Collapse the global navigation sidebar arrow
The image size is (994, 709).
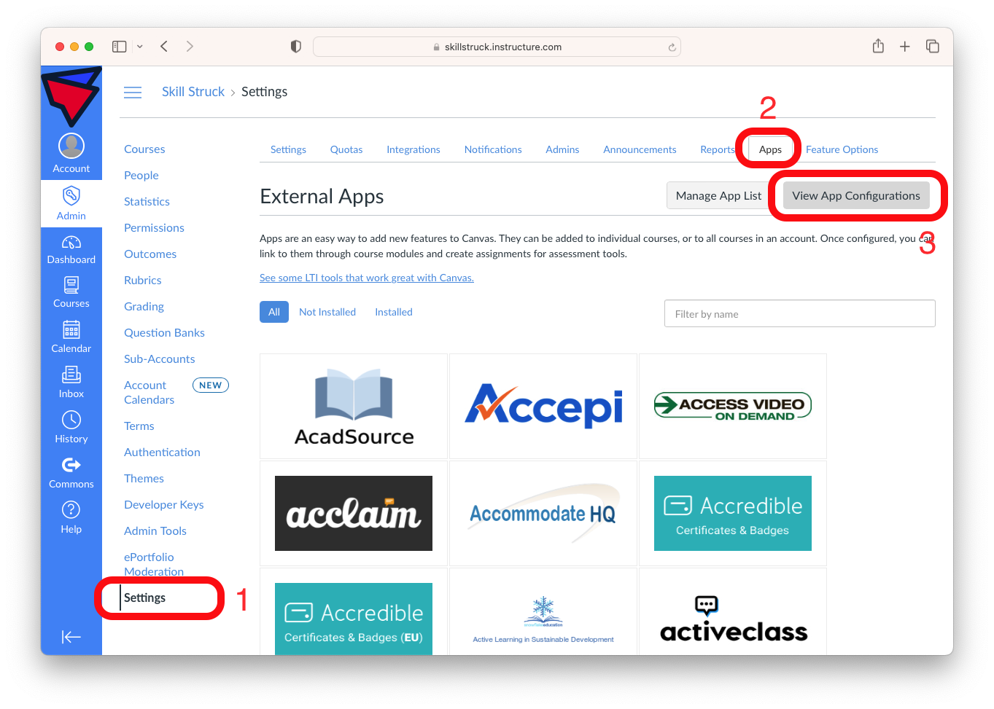(71, 637)
